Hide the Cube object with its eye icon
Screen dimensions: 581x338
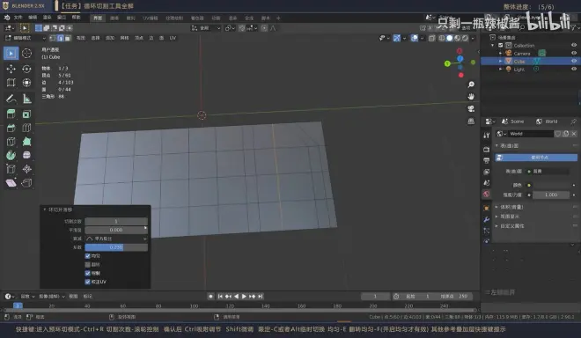click(x=574, y=61)
